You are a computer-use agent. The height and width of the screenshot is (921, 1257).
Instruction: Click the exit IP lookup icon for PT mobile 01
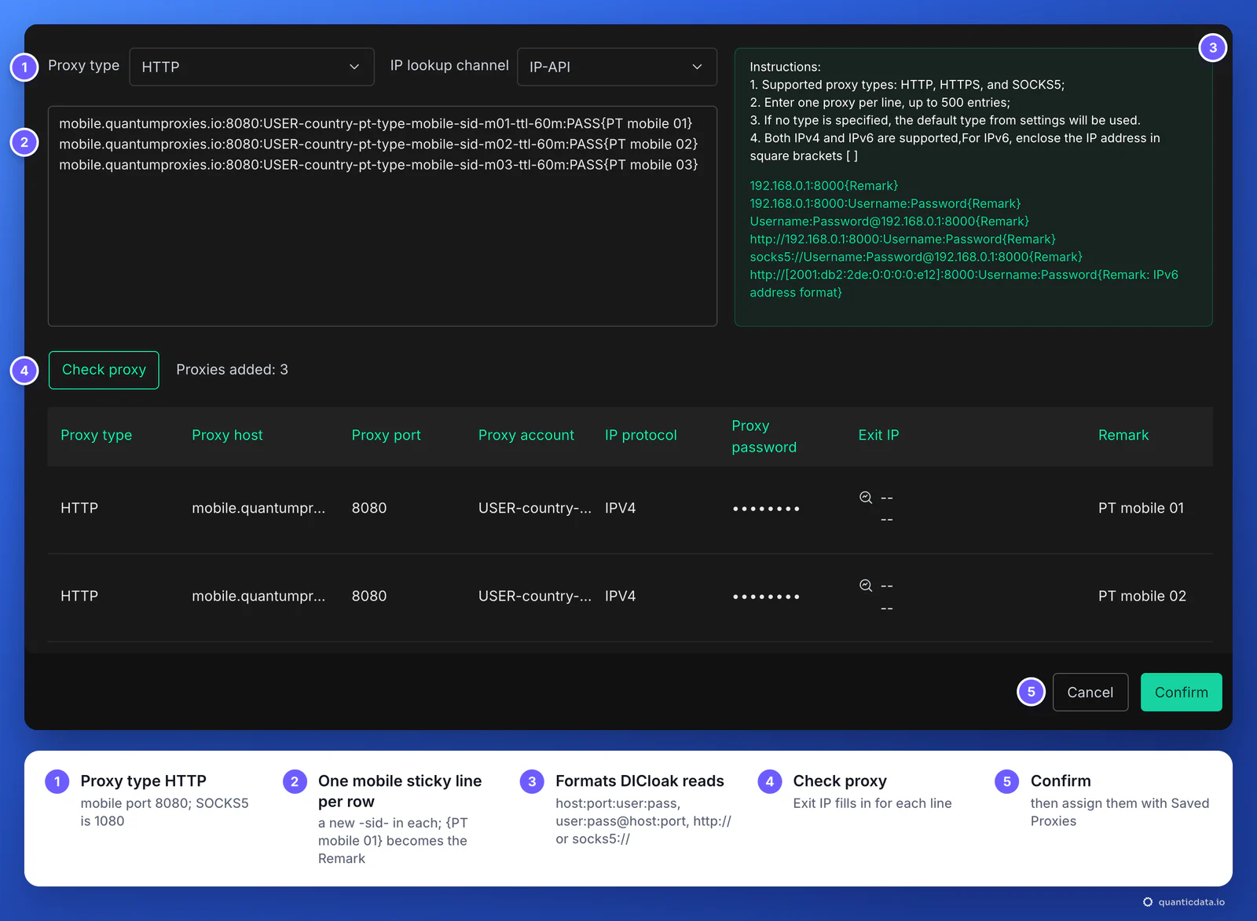coord(866,497)
